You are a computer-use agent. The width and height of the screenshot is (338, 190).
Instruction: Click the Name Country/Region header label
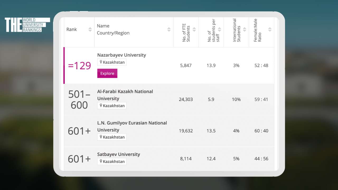point(113,30)
